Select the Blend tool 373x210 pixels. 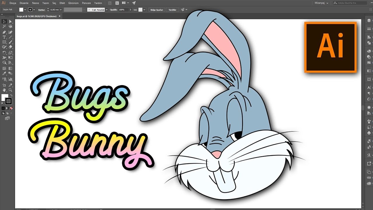(x=10, y=73)
